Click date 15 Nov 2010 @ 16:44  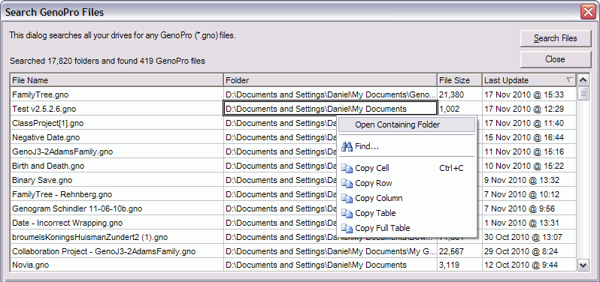524,137
